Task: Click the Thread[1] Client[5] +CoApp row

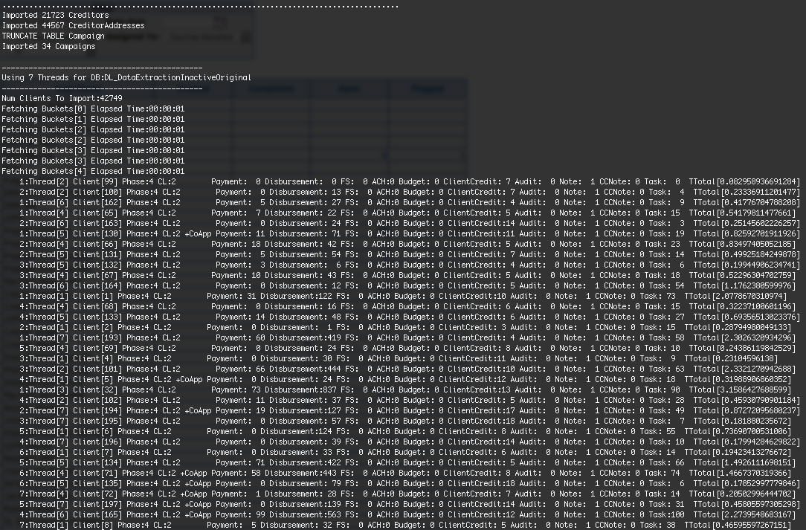Action: tap(405, 379)
